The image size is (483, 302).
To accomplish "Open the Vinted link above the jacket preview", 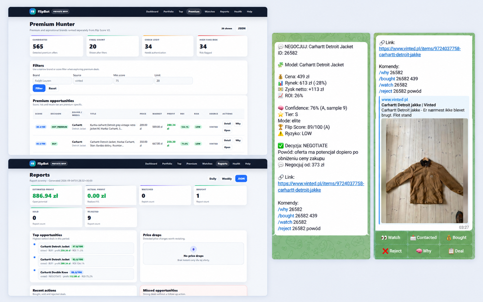I will [420, 51].
